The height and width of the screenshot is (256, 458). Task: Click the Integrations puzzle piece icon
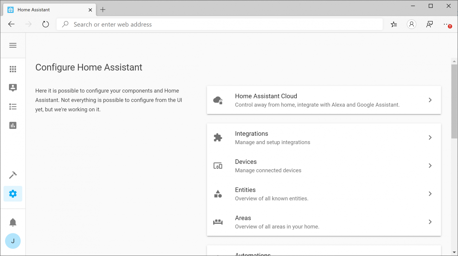point(218,137)
